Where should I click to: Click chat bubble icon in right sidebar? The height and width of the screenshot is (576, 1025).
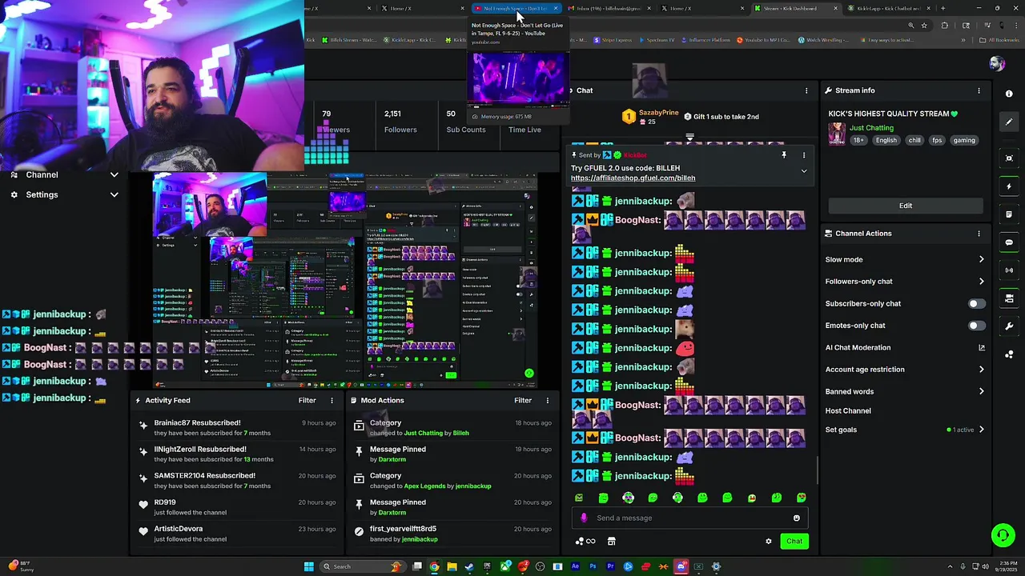coord(1009,242)
